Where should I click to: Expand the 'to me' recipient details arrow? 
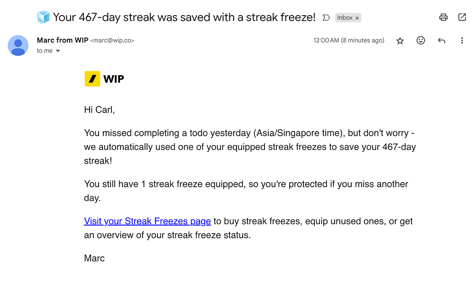(x=58, y=51)
